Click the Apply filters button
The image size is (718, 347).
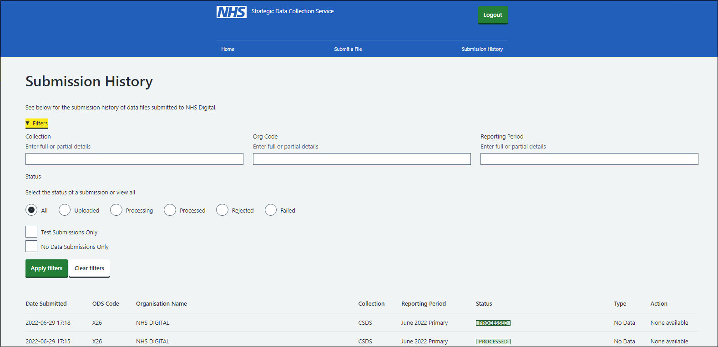pos(46,268)
